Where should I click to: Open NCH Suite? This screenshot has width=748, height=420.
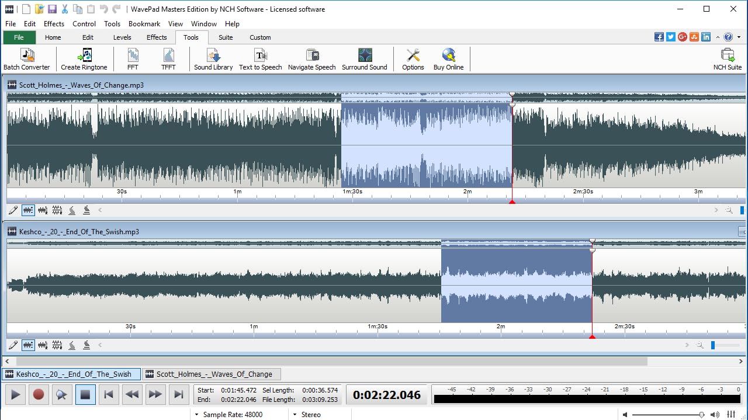[728, 58]
